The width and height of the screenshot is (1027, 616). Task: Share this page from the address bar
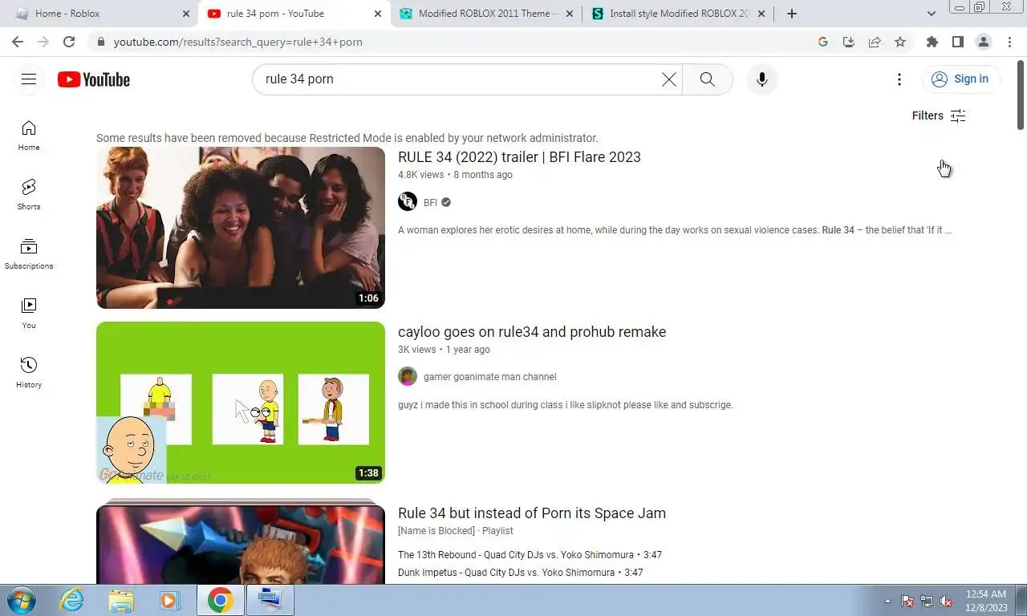[x=875, y=42]
